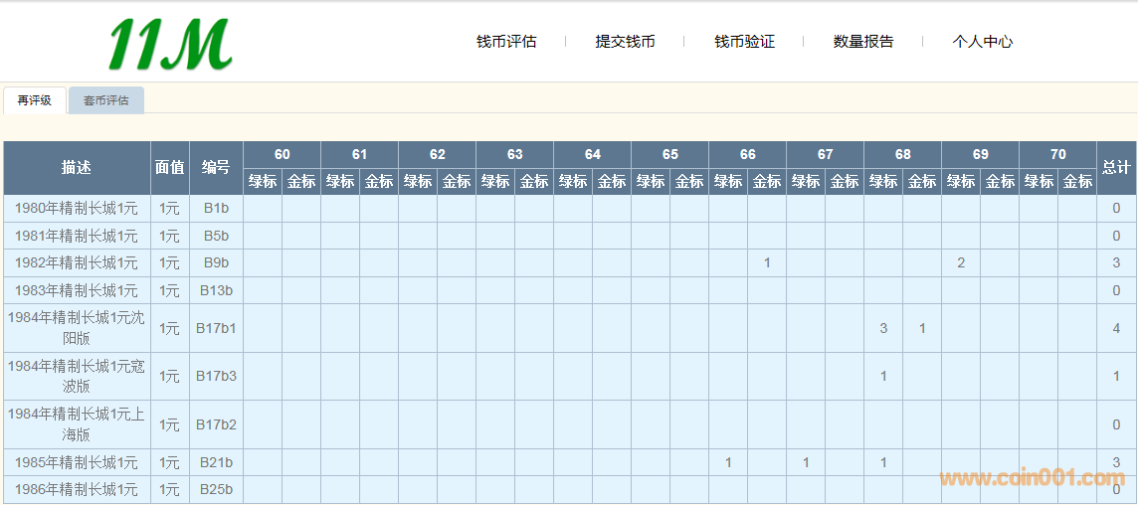The height and width of the screenshot is (505, 1138).
Task: Click the 1980年精制长城1元 row description
Action: click(77, 209)
